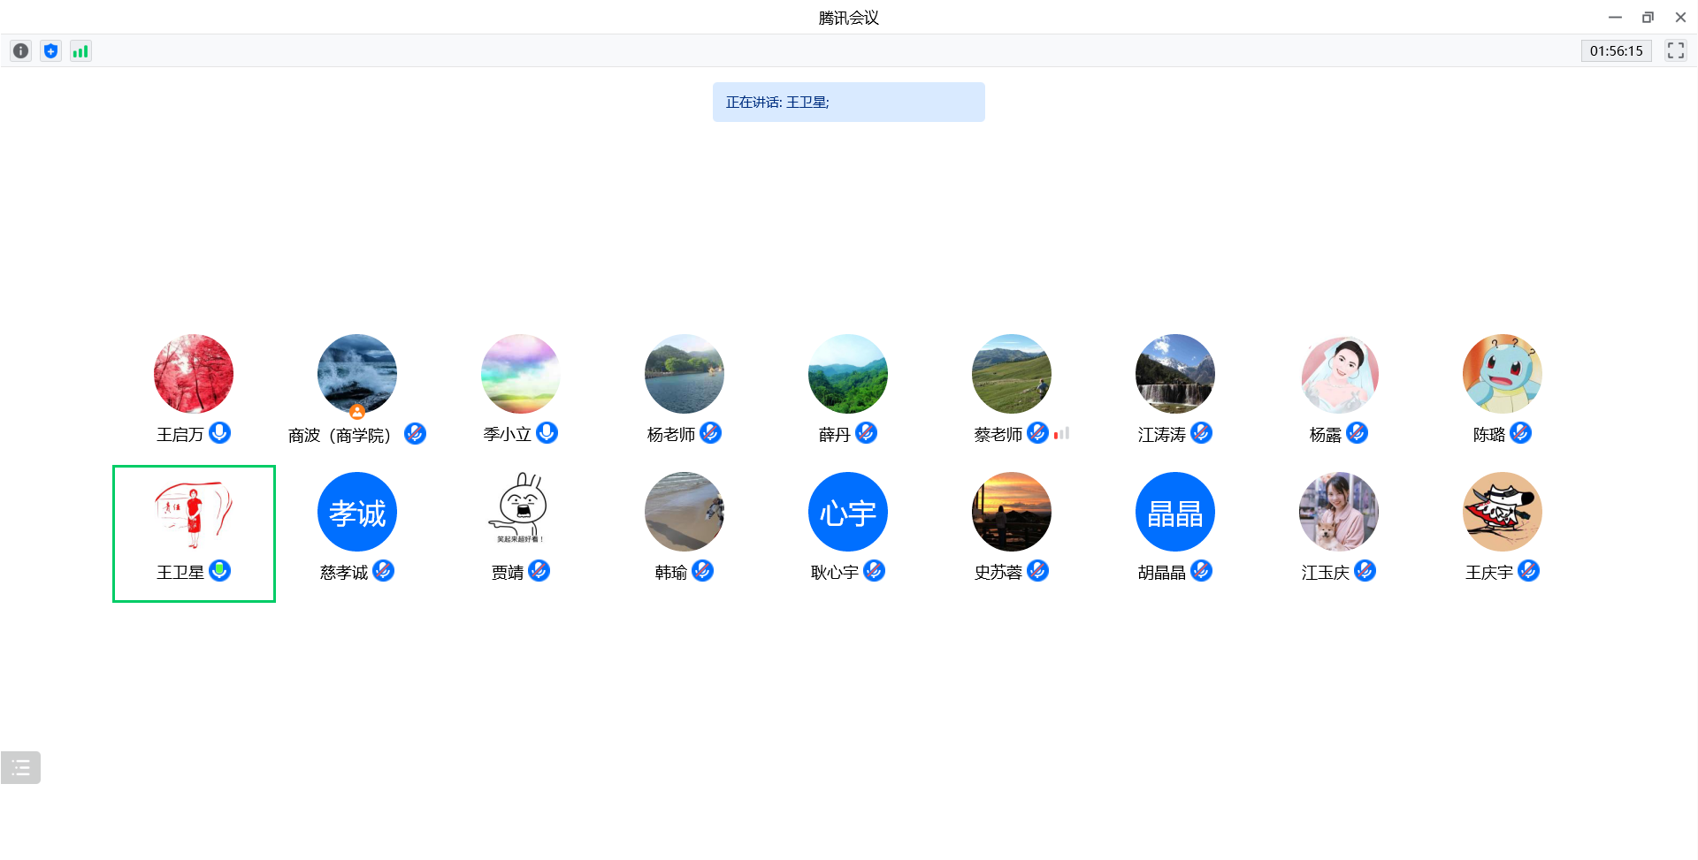The height and width of the screenshot is (860, 1698).
Task: Check the green network signal icon
Action: tap(80, 51)
